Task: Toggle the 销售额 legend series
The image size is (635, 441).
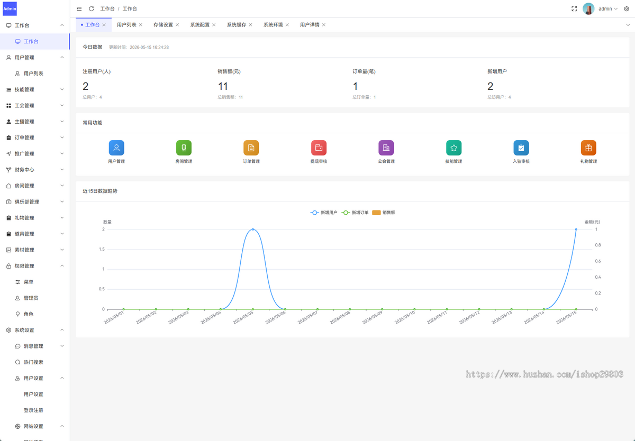Action: pyautogui.click(x=384, y=213)
